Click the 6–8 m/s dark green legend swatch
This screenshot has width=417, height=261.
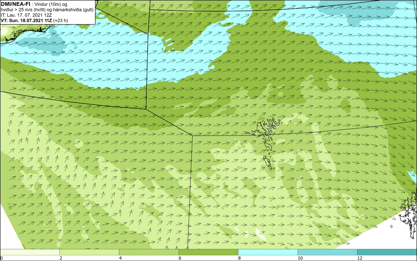tap(208, 252)
